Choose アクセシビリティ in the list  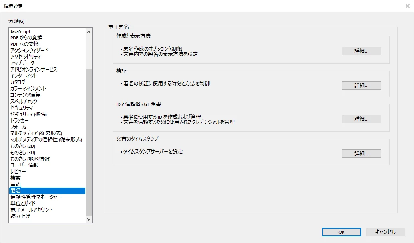coord(47,57)
